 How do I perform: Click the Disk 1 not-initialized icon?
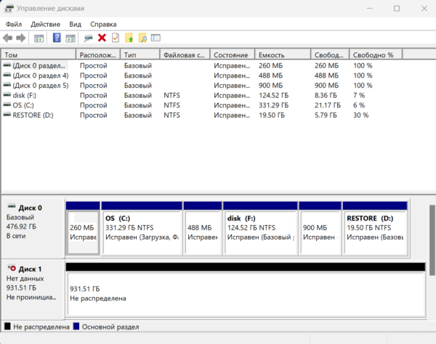(11, 269)
